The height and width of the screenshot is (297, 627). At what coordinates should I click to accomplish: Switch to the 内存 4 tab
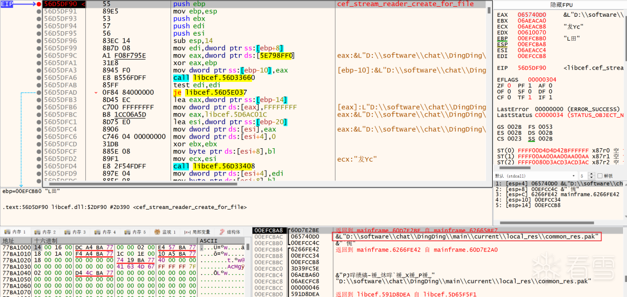[x=105, y=232]
